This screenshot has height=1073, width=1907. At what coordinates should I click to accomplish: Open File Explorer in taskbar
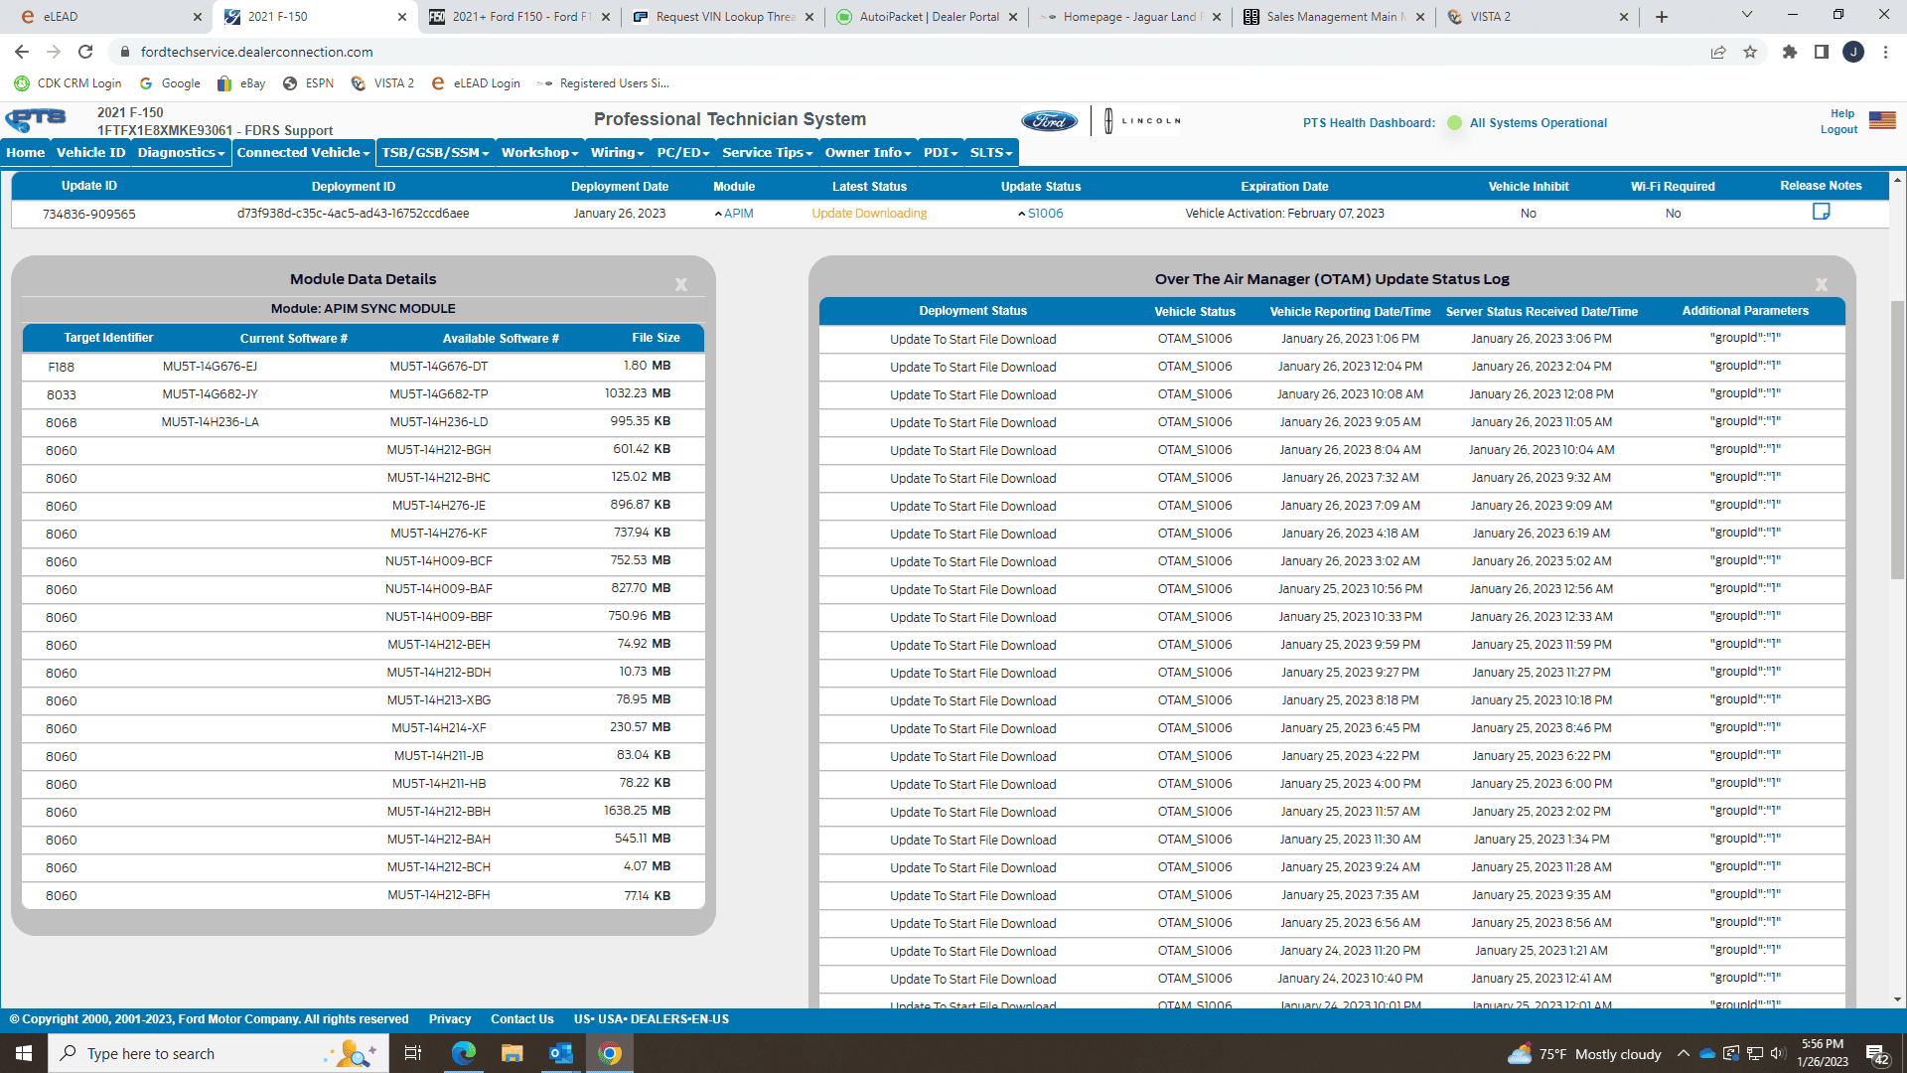click(512, 1053)
